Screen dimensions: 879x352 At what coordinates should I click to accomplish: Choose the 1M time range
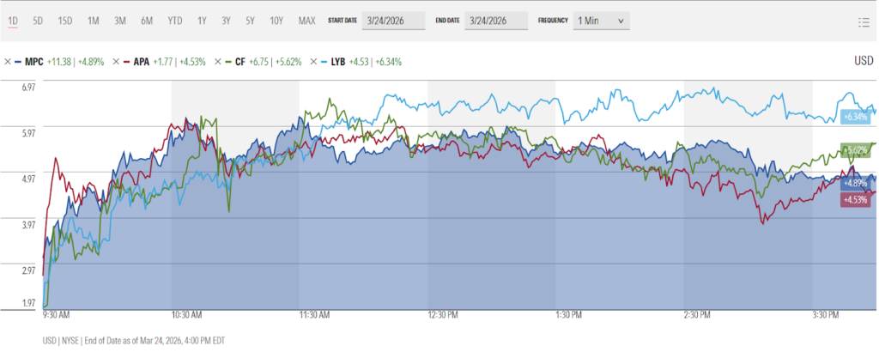94,20
